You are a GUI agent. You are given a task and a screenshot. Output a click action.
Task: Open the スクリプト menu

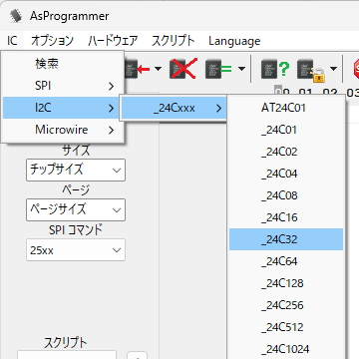[173, 41]
